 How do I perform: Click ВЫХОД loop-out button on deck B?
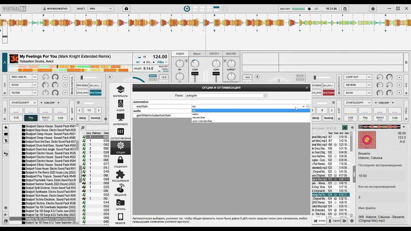click(329, 118)
